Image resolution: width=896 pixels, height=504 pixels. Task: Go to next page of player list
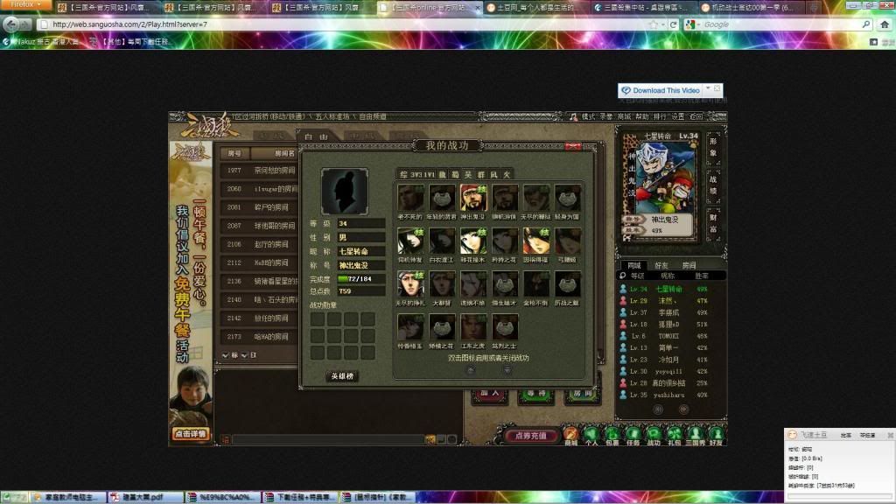[x=683, y=409]
